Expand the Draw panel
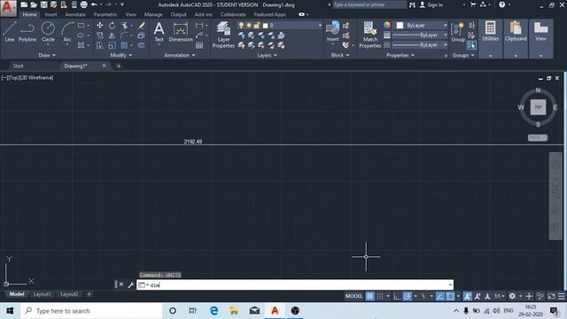Screen dimensions: 567x319 pyautogui.click(x=47, y=55)
